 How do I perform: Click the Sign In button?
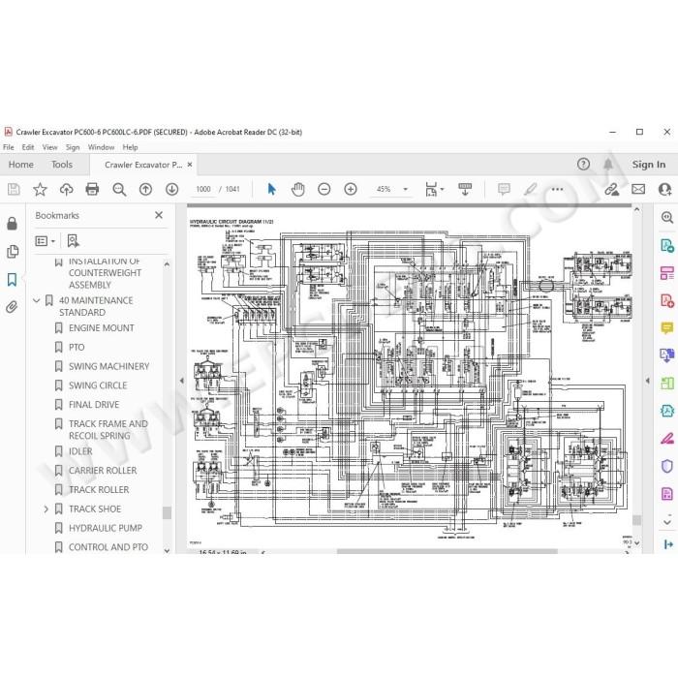coord(649,165)
